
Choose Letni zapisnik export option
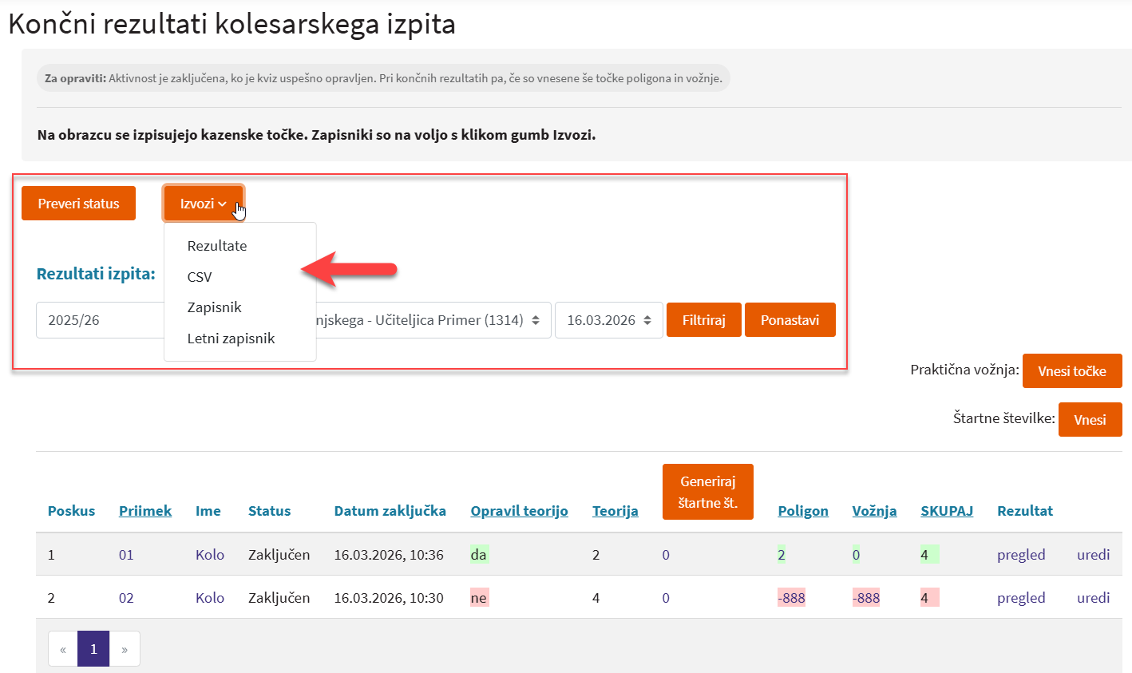click(231, 338)
